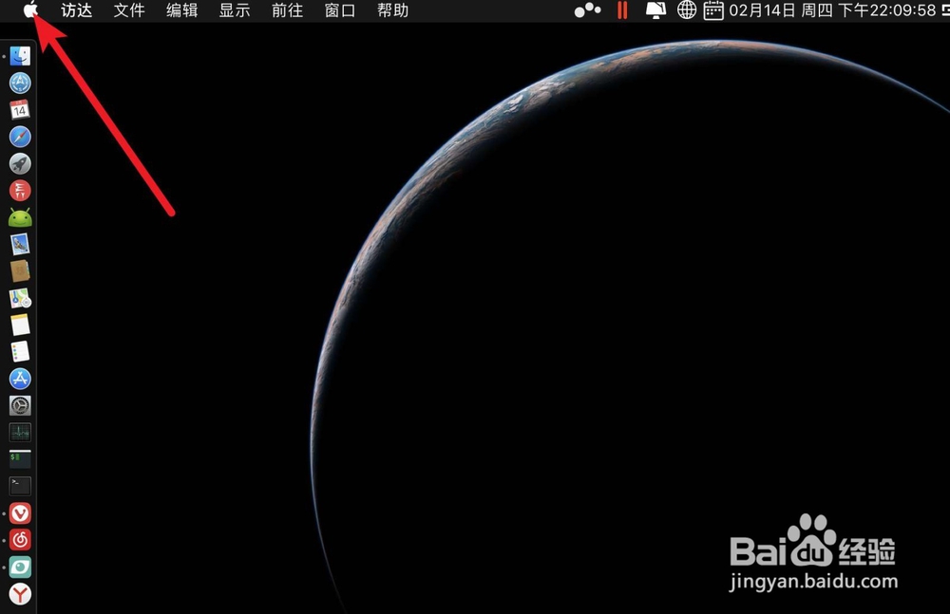Open Reminders list icon in Dock
Viewport: 950px width, 614px height.
point(20,352)
